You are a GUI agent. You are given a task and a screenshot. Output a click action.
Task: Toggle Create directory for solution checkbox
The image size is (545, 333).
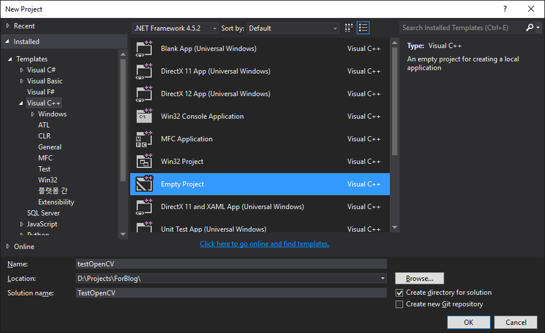click(x=400, y=292)
